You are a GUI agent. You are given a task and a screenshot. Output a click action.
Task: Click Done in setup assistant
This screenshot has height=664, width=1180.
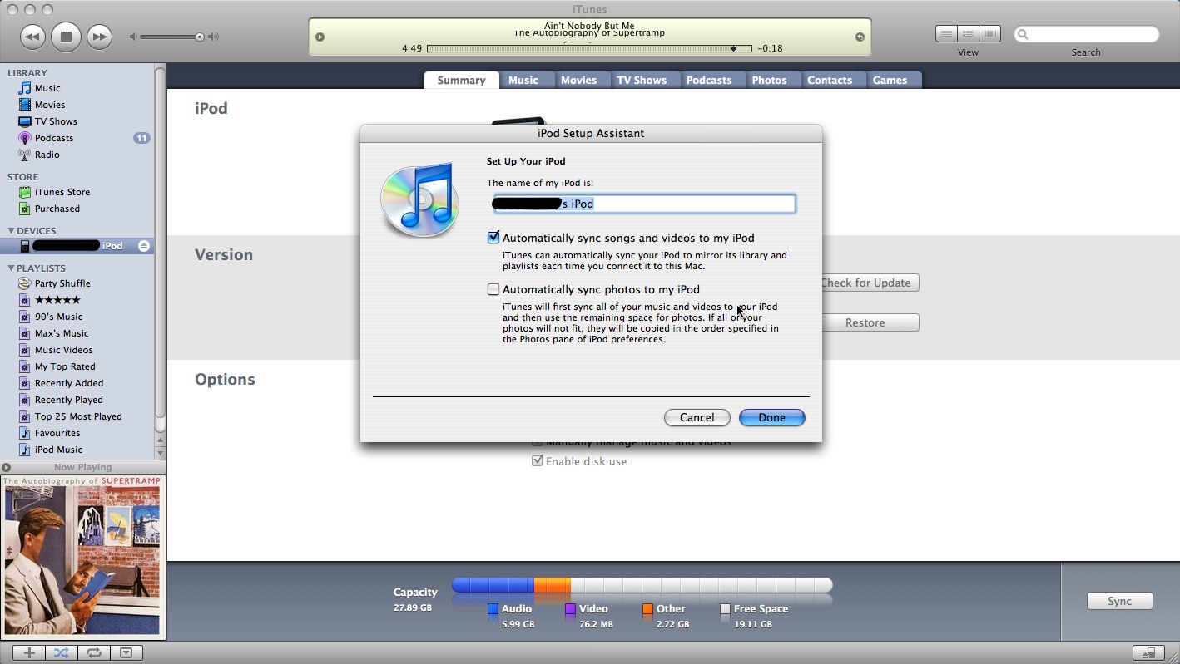771,417
